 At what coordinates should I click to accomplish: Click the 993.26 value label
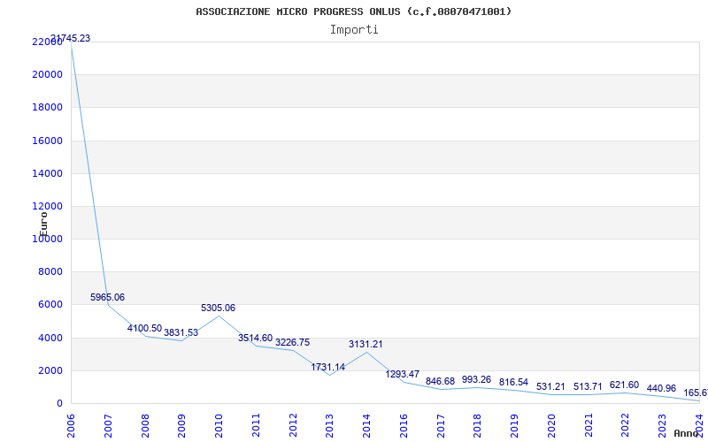(x=476, y=379)
